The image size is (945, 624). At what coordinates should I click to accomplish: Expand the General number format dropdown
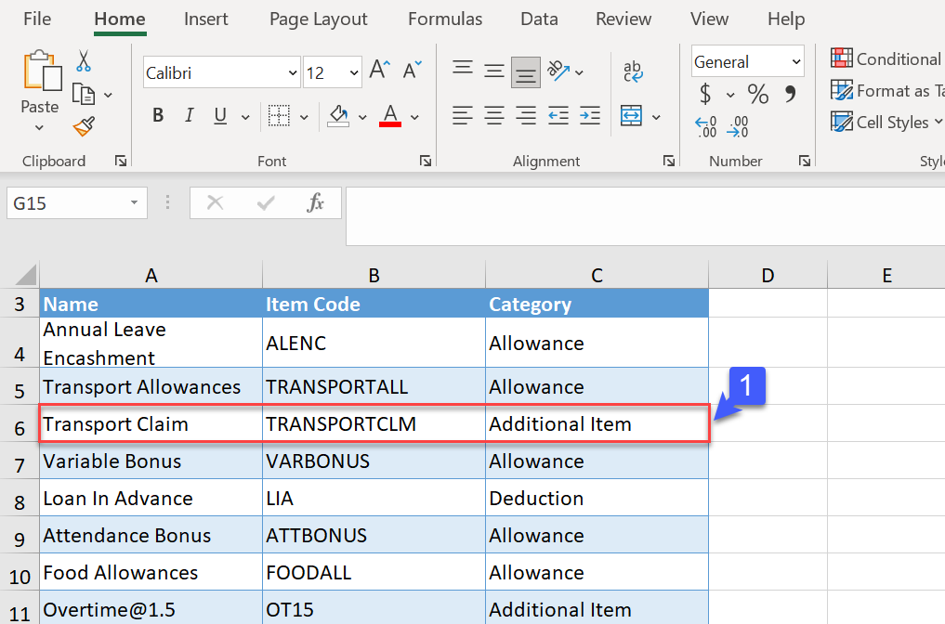pos(796,62)
